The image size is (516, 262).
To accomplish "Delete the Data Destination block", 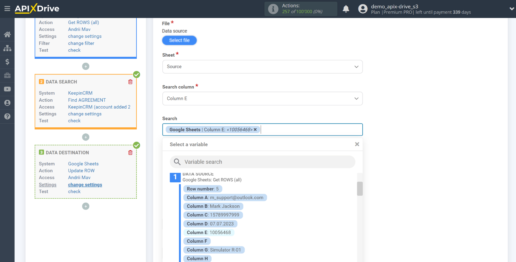I will coord(130,153).
